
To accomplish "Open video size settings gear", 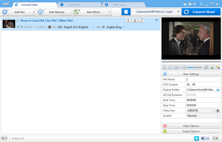I will (218, 110).
